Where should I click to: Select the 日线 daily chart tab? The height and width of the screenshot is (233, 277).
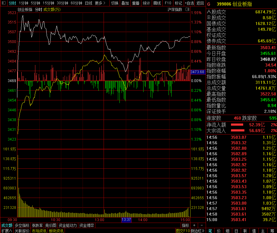coord(88,3)
